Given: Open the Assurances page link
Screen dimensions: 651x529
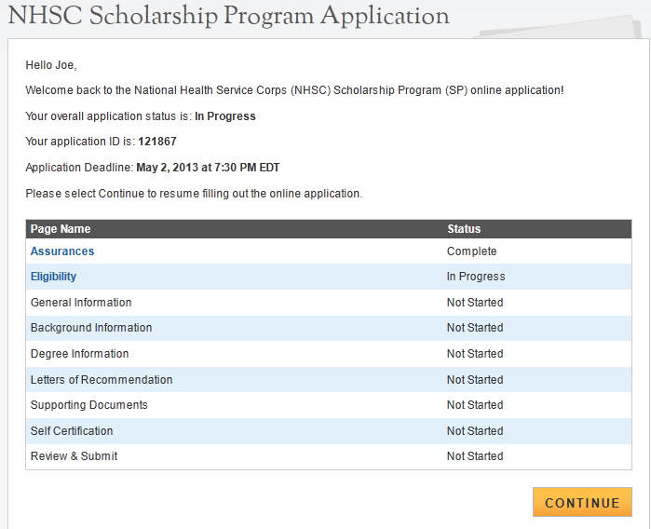Looking at the screenshot, I should click(x=62, y=251).
